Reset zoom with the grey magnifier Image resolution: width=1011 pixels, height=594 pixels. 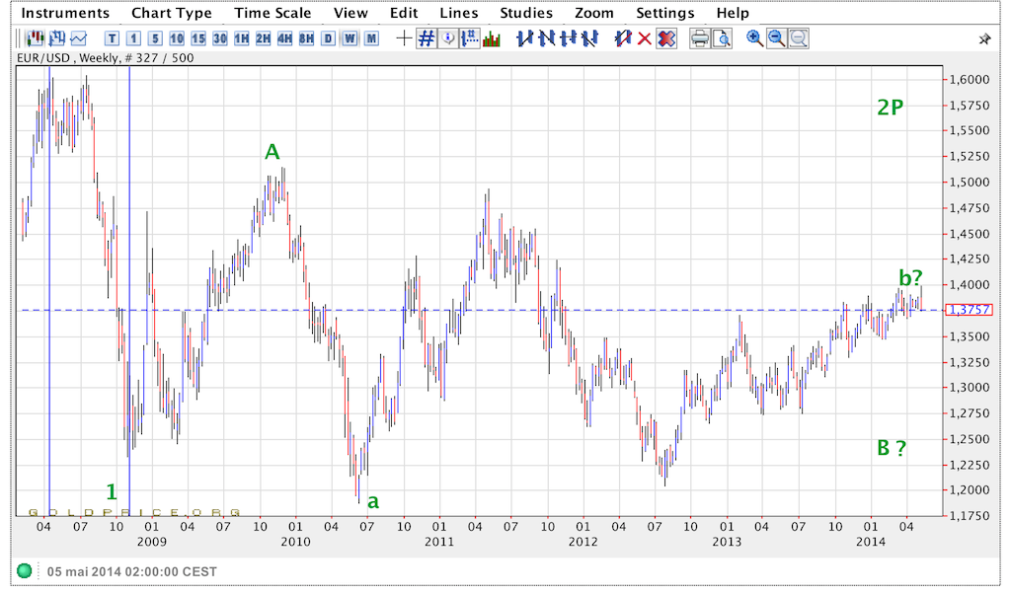(x=798, y=38)
